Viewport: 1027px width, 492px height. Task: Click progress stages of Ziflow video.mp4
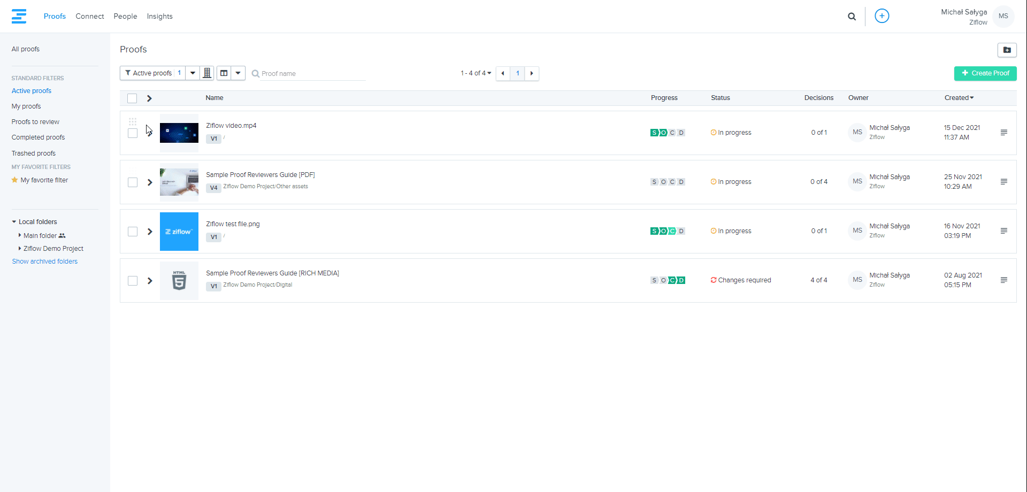coord(668,133)
